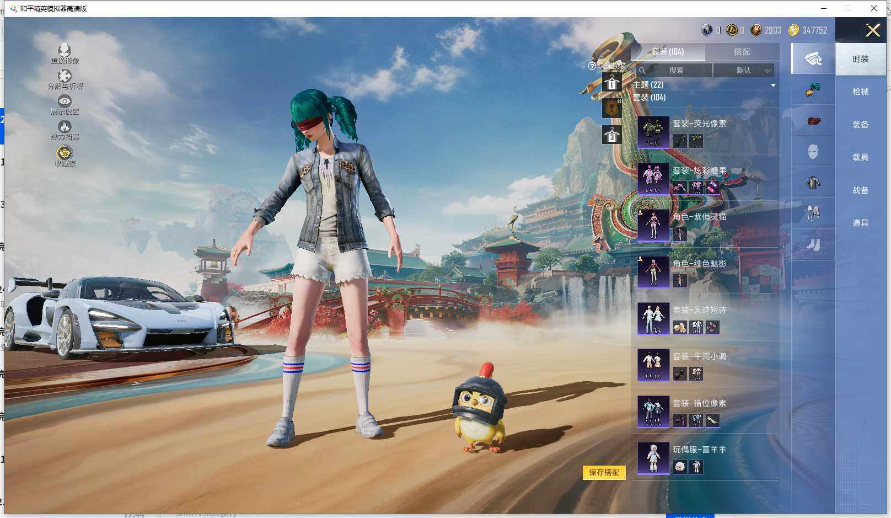Click the 快捷换装 help question mark
Screen dimensions: 891x518
592,66
